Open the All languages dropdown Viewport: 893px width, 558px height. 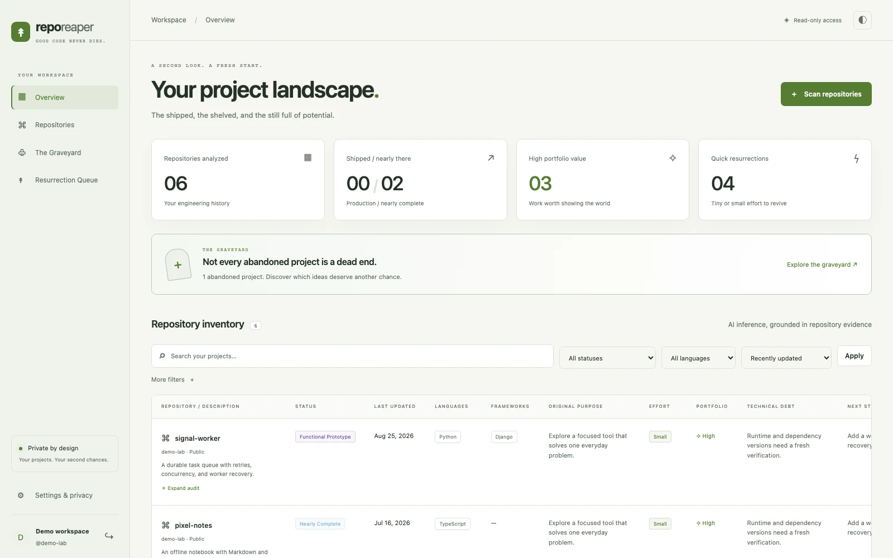tap(699, 358)
